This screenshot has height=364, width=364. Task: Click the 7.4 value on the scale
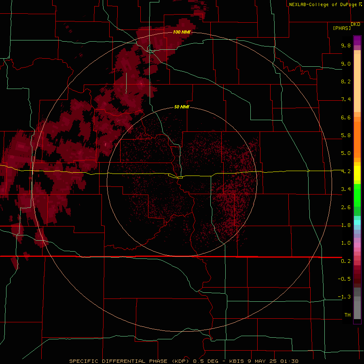click(x=346, y=99)
